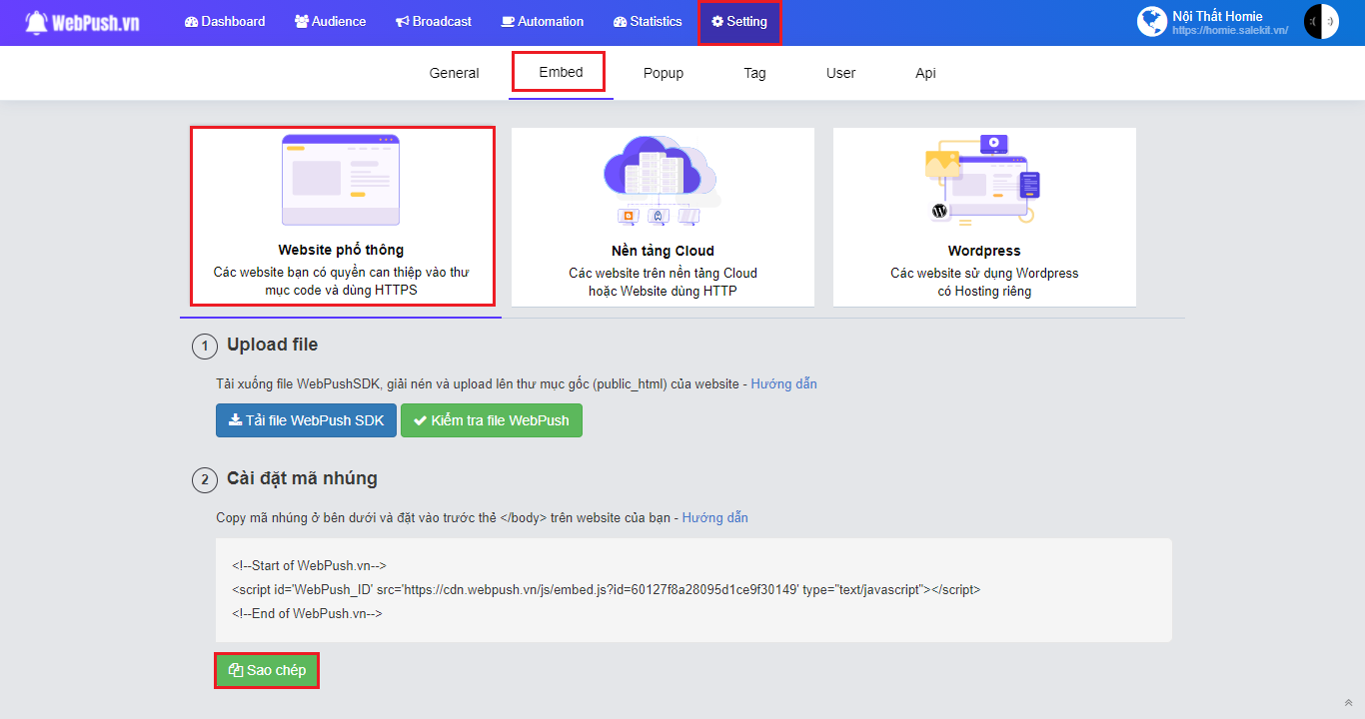Click the Upload file heading
This screenshot has width=1365, height=719.
(272, 345)
